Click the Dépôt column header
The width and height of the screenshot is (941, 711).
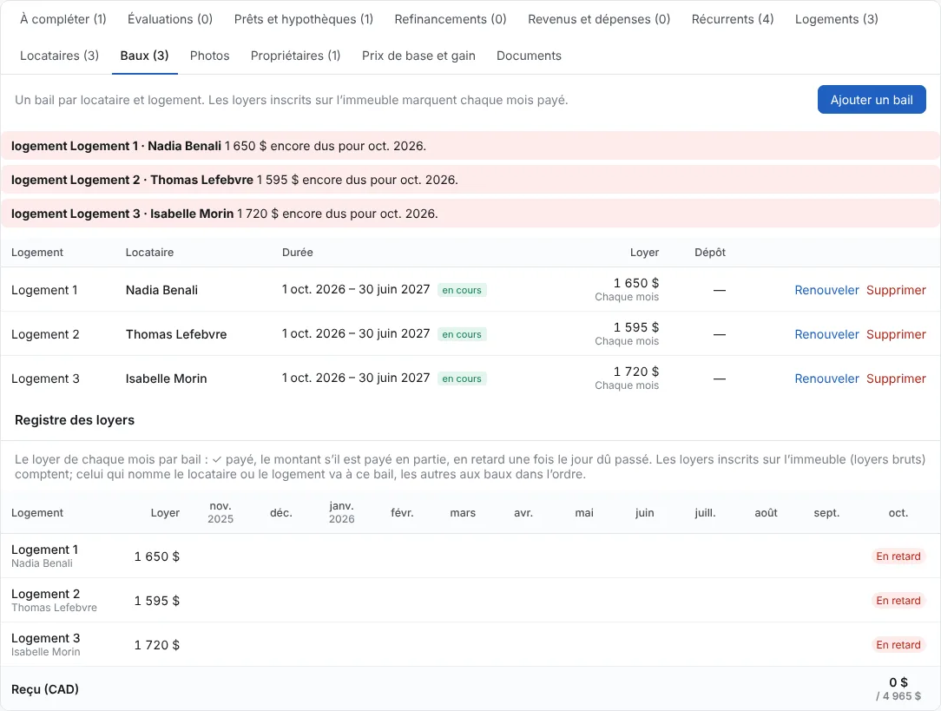tap(710, 253)
